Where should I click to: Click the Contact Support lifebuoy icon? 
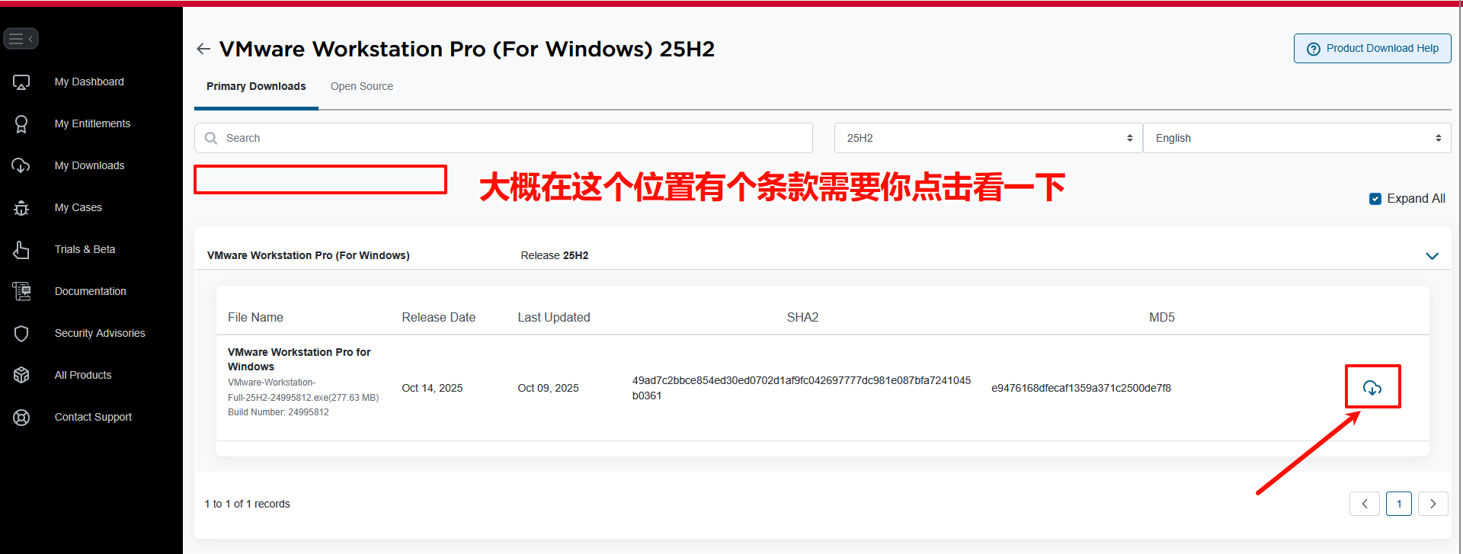click(21, 417)
